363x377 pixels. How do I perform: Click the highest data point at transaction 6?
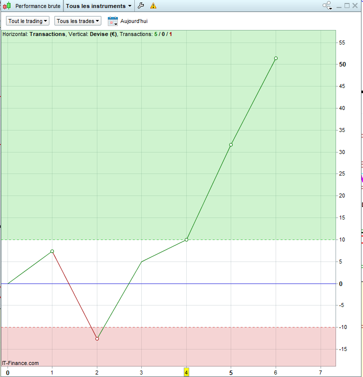(276, 58)
